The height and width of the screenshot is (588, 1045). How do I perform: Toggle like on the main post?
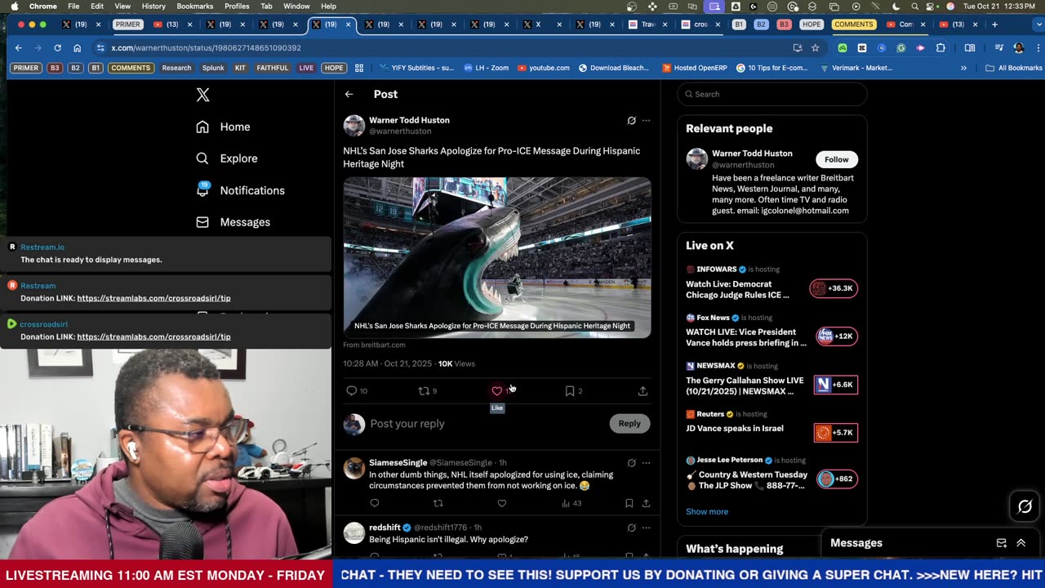click(496, 391)
